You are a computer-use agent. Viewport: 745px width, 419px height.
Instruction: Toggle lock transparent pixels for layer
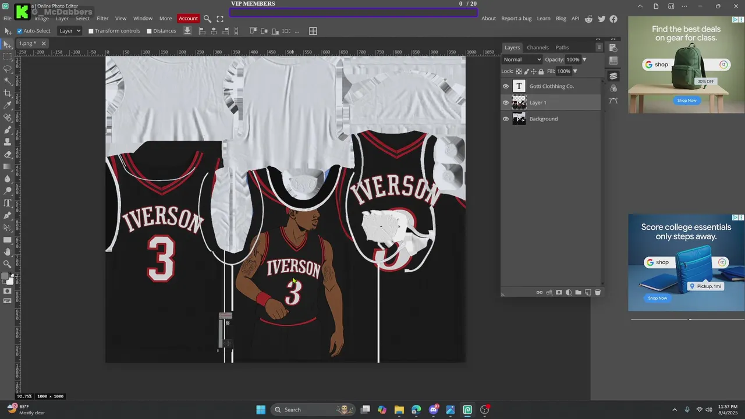point(519,72)
